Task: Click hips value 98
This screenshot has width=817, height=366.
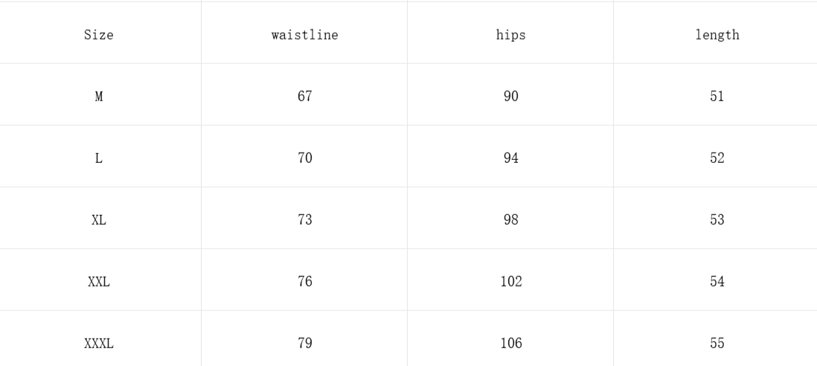Action: tap(510, 220)
